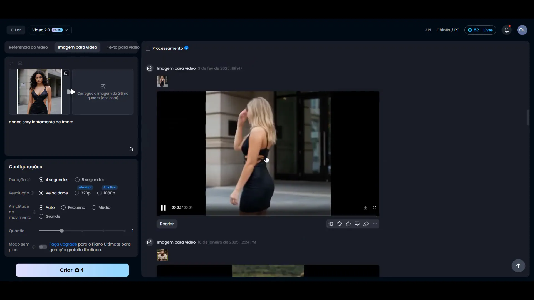Like the video with thumbs up
Viewport: 534px width, 300px height.
click(x=348, y=224)
